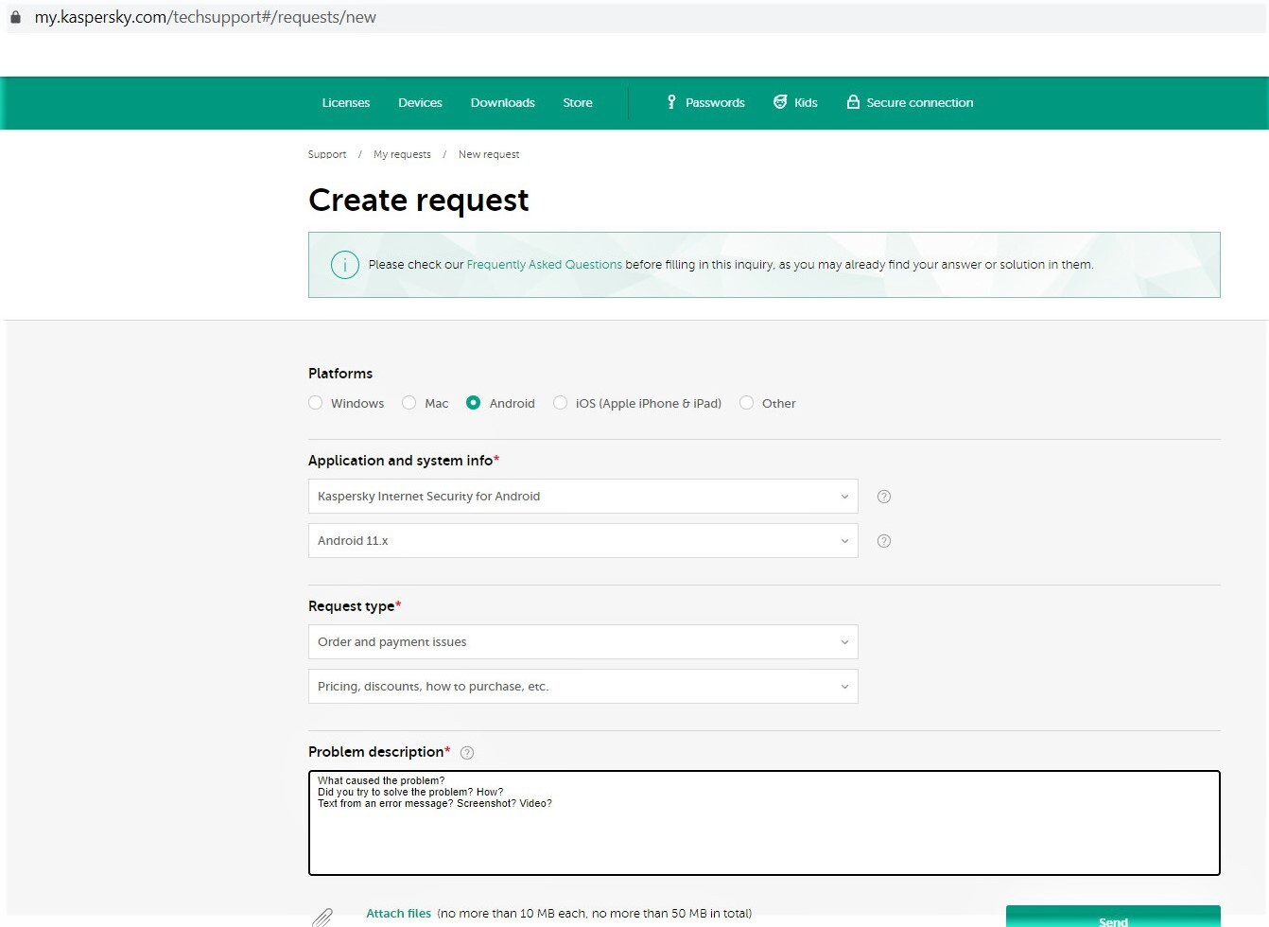Click the Attach files link
This screenshot has width=1269, height=927.
[399, 914]
